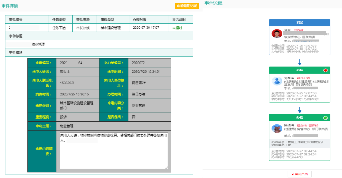The height and width of the screenshot is (178, 342).
Task: Click the call time 2020/7/25 15:34:51
Action: (146, 72)
